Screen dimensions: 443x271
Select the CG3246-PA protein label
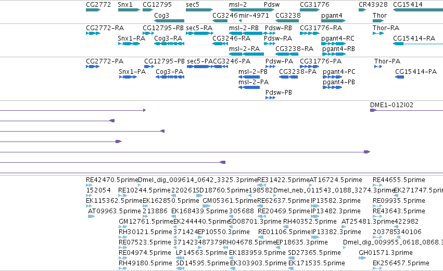pyautogui.click(x=232, y=61)
